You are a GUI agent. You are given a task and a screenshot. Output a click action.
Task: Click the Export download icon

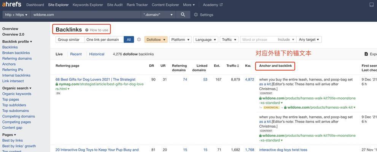point(366,54)
